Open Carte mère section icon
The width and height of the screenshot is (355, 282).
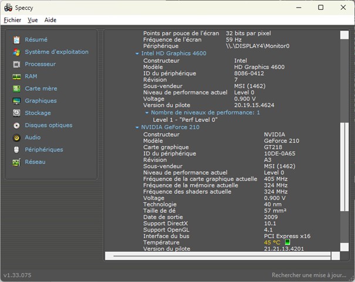tap(16, 89)
